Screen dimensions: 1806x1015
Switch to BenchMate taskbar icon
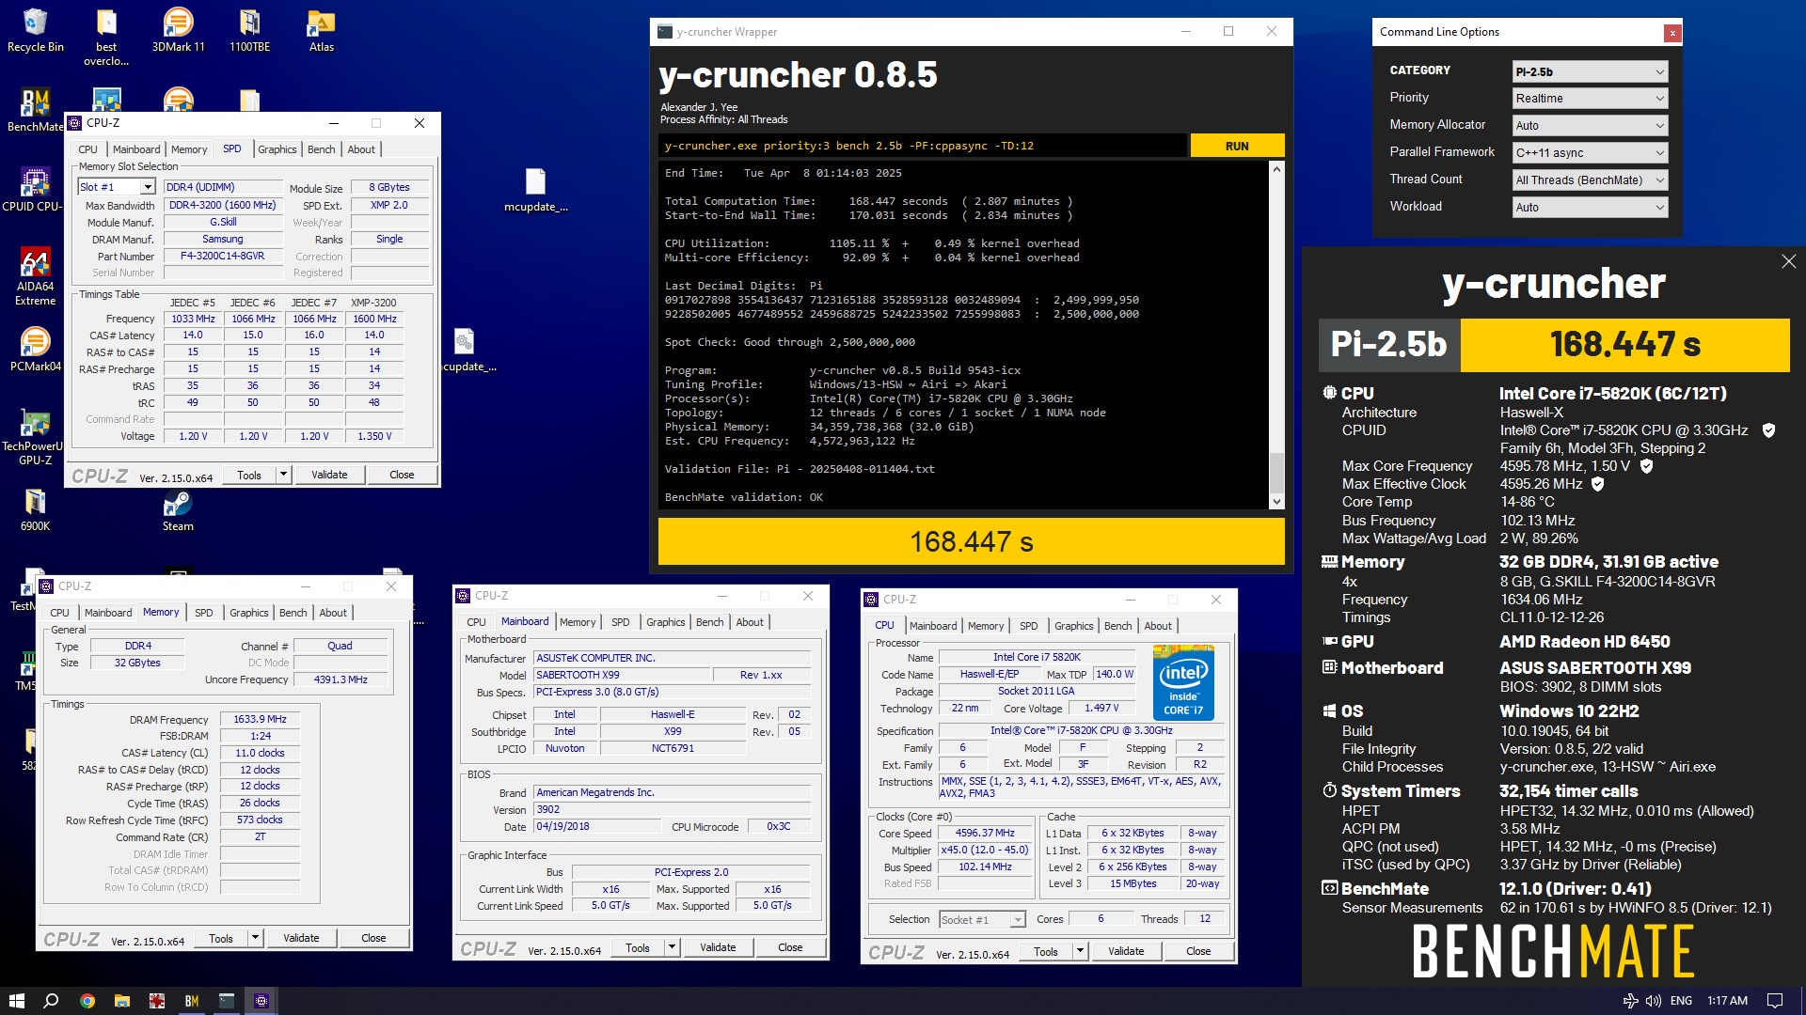click(x=192, y=1001)
